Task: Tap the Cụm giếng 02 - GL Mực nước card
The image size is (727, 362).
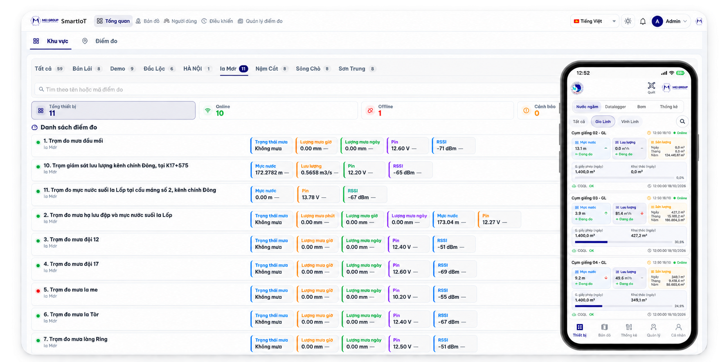Action: click(x=591, y=148)
